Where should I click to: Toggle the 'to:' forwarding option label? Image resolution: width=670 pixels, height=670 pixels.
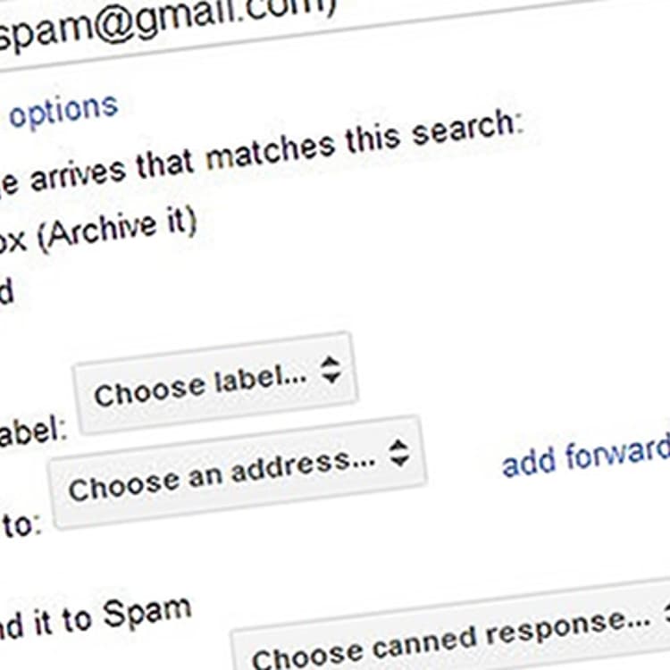tap(21, 523)
